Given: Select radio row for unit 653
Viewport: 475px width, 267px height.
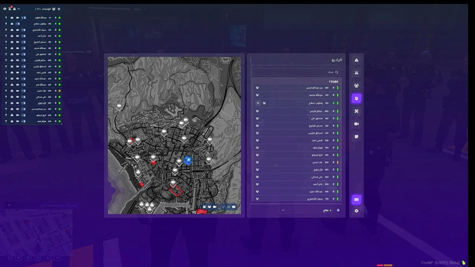Looking at the screenshot, I should [297, 169].
